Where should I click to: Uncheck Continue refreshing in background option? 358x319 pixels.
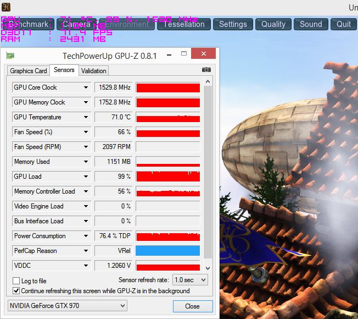(16, 290)
